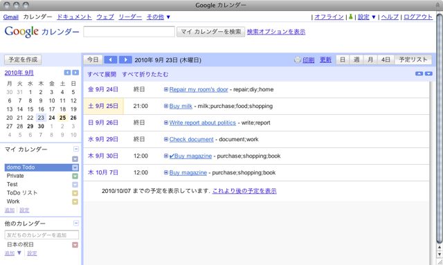
Task: Show next month in mini calendar
Action: pyautogui.click(x=75, y=73)
